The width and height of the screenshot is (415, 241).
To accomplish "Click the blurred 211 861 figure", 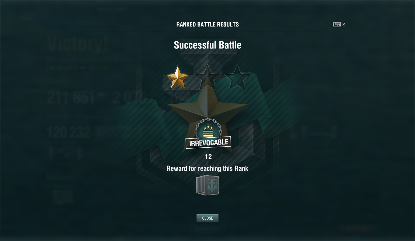I will coord(71,98).
